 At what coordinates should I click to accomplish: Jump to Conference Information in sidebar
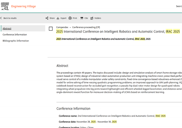click(15, 34)
